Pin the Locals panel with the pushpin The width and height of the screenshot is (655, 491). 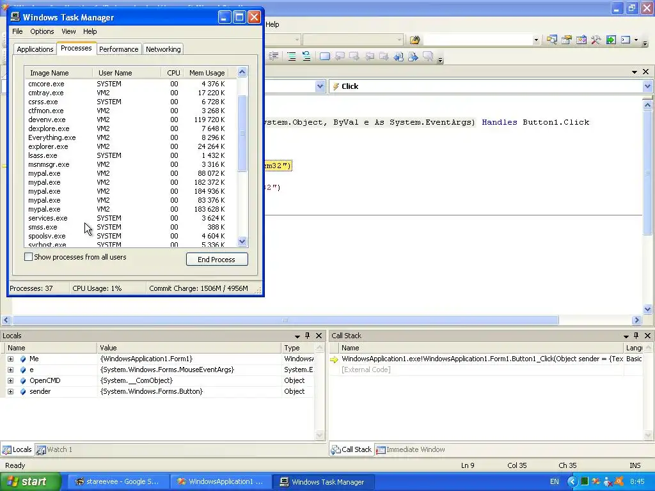click(x=308, y=336)
